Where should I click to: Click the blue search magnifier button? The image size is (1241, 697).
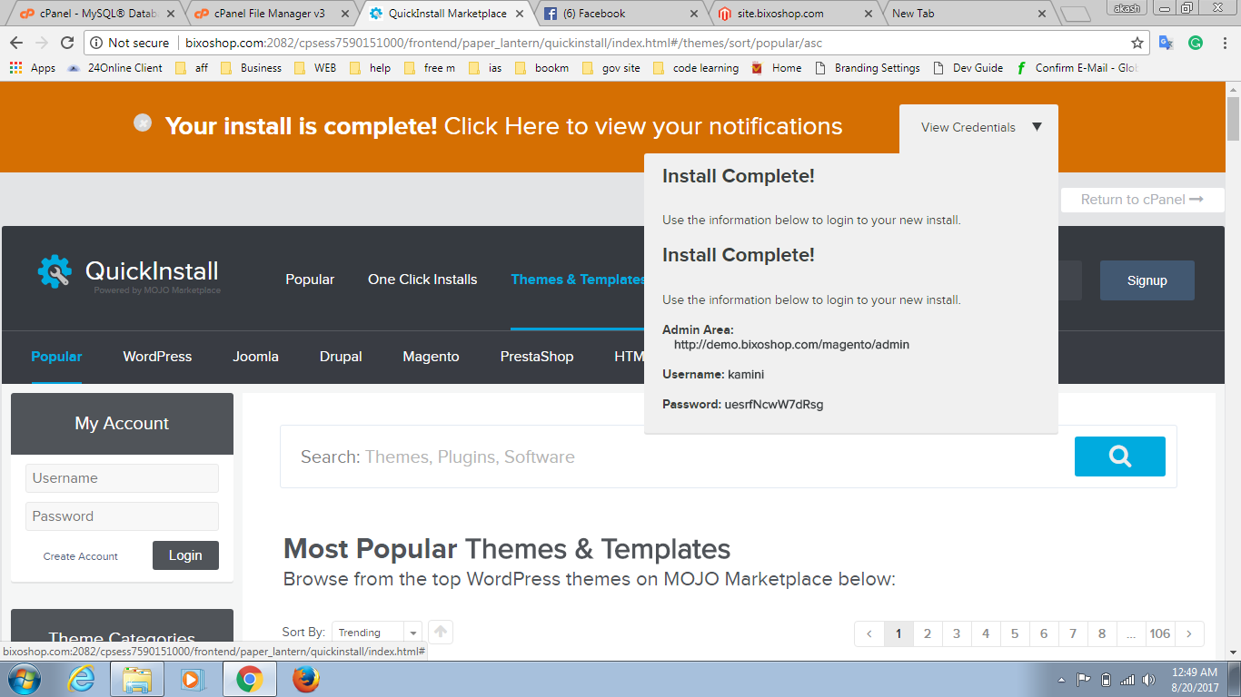pyautogui.click(x=1119, y=456)
